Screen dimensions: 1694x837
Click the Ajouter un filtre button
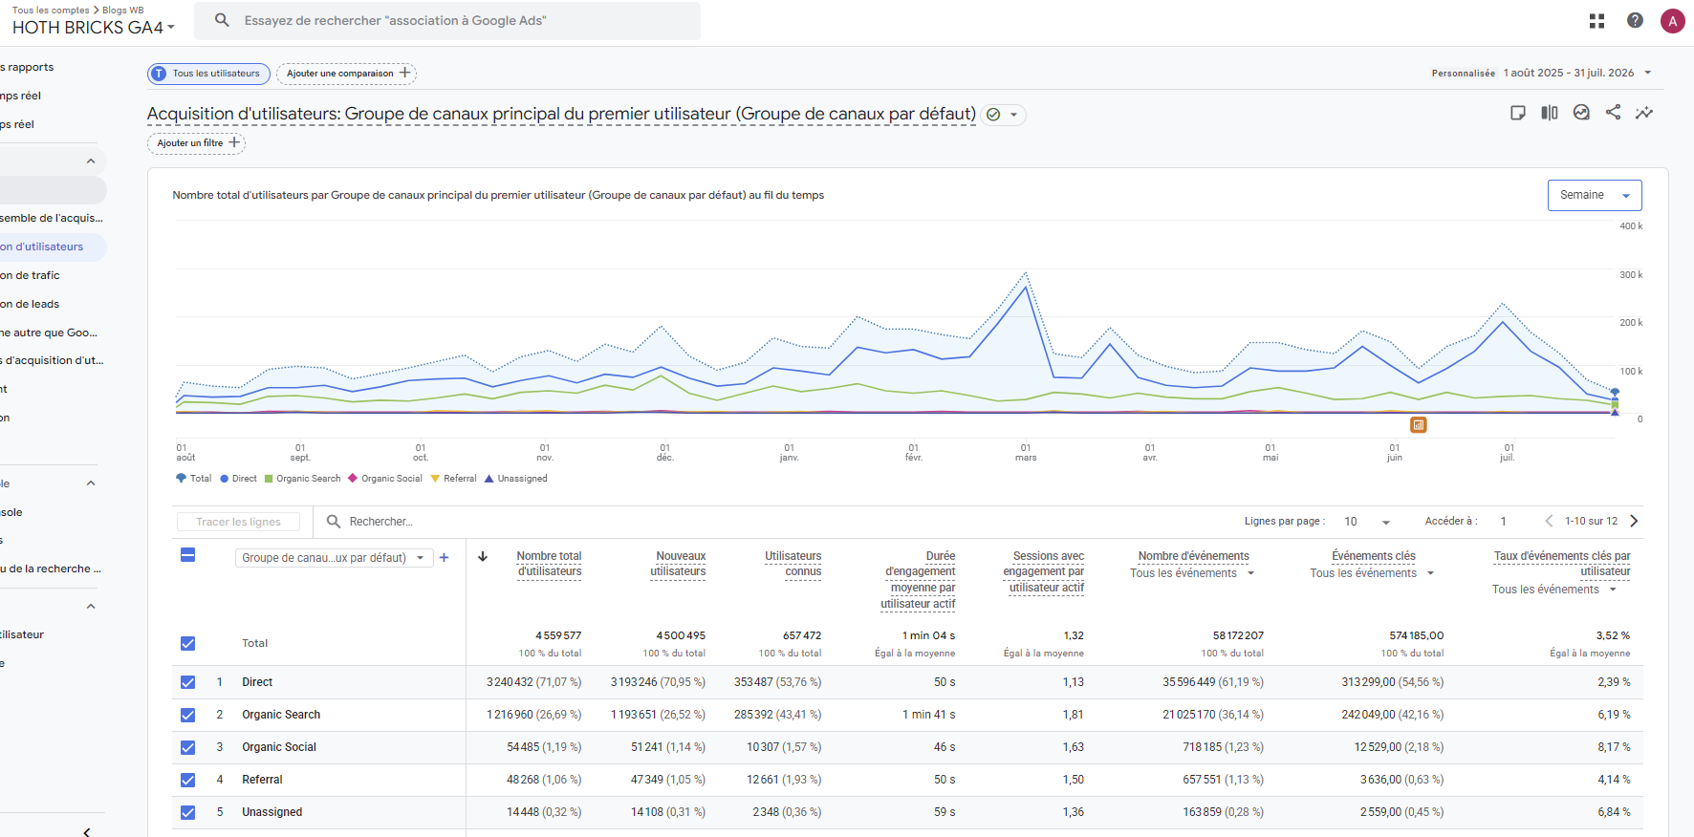click(x=196, y=143)
